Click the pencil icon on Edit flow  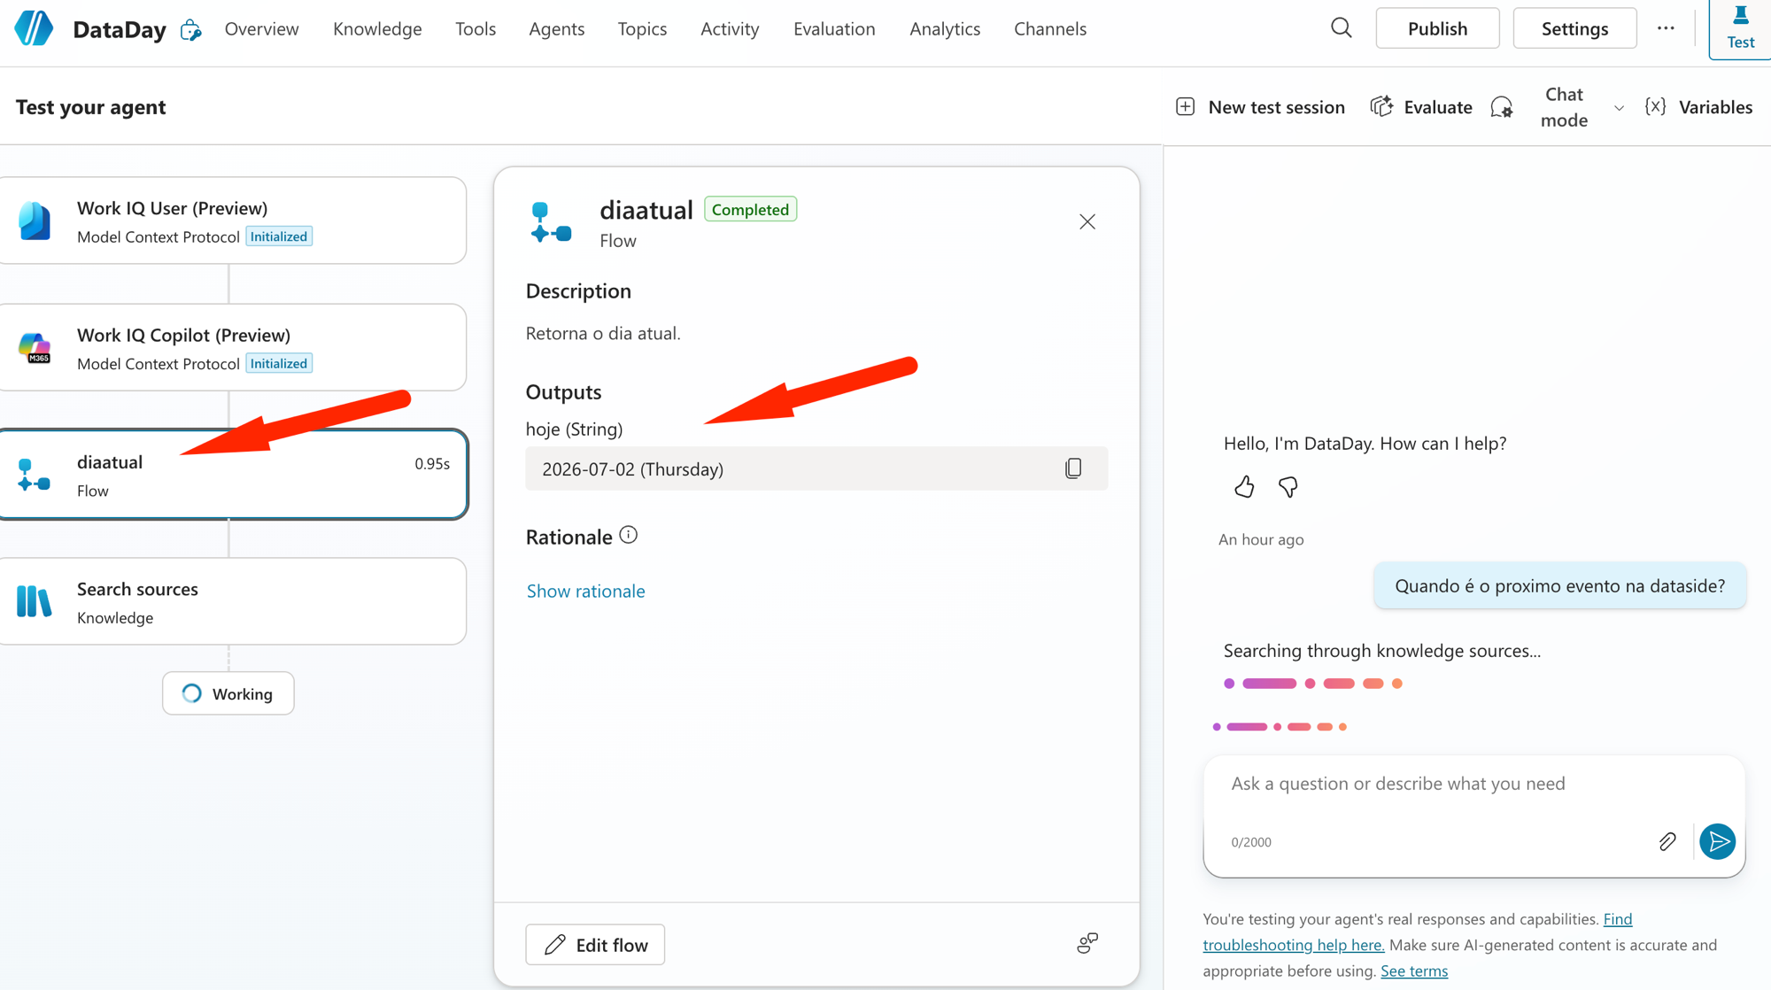[x=555, y=945]
